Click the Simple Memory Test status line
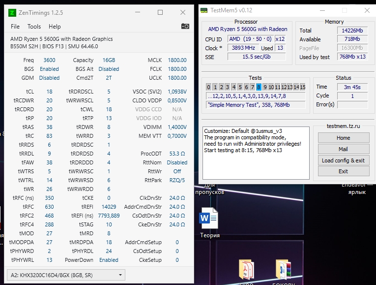 [256, 105]
